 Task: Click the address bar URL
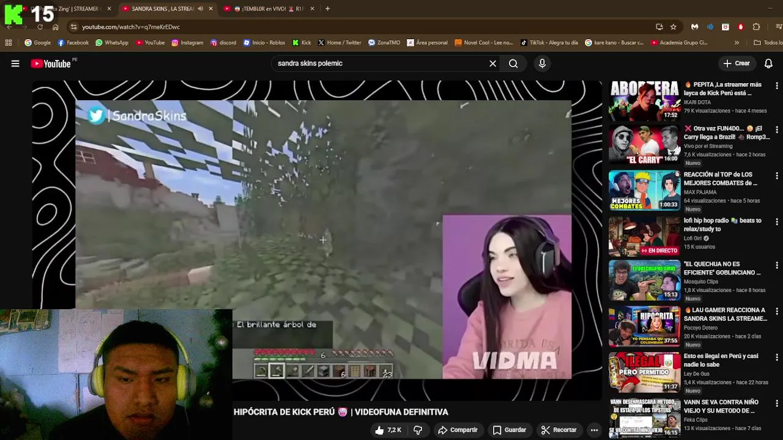(131, 27)
